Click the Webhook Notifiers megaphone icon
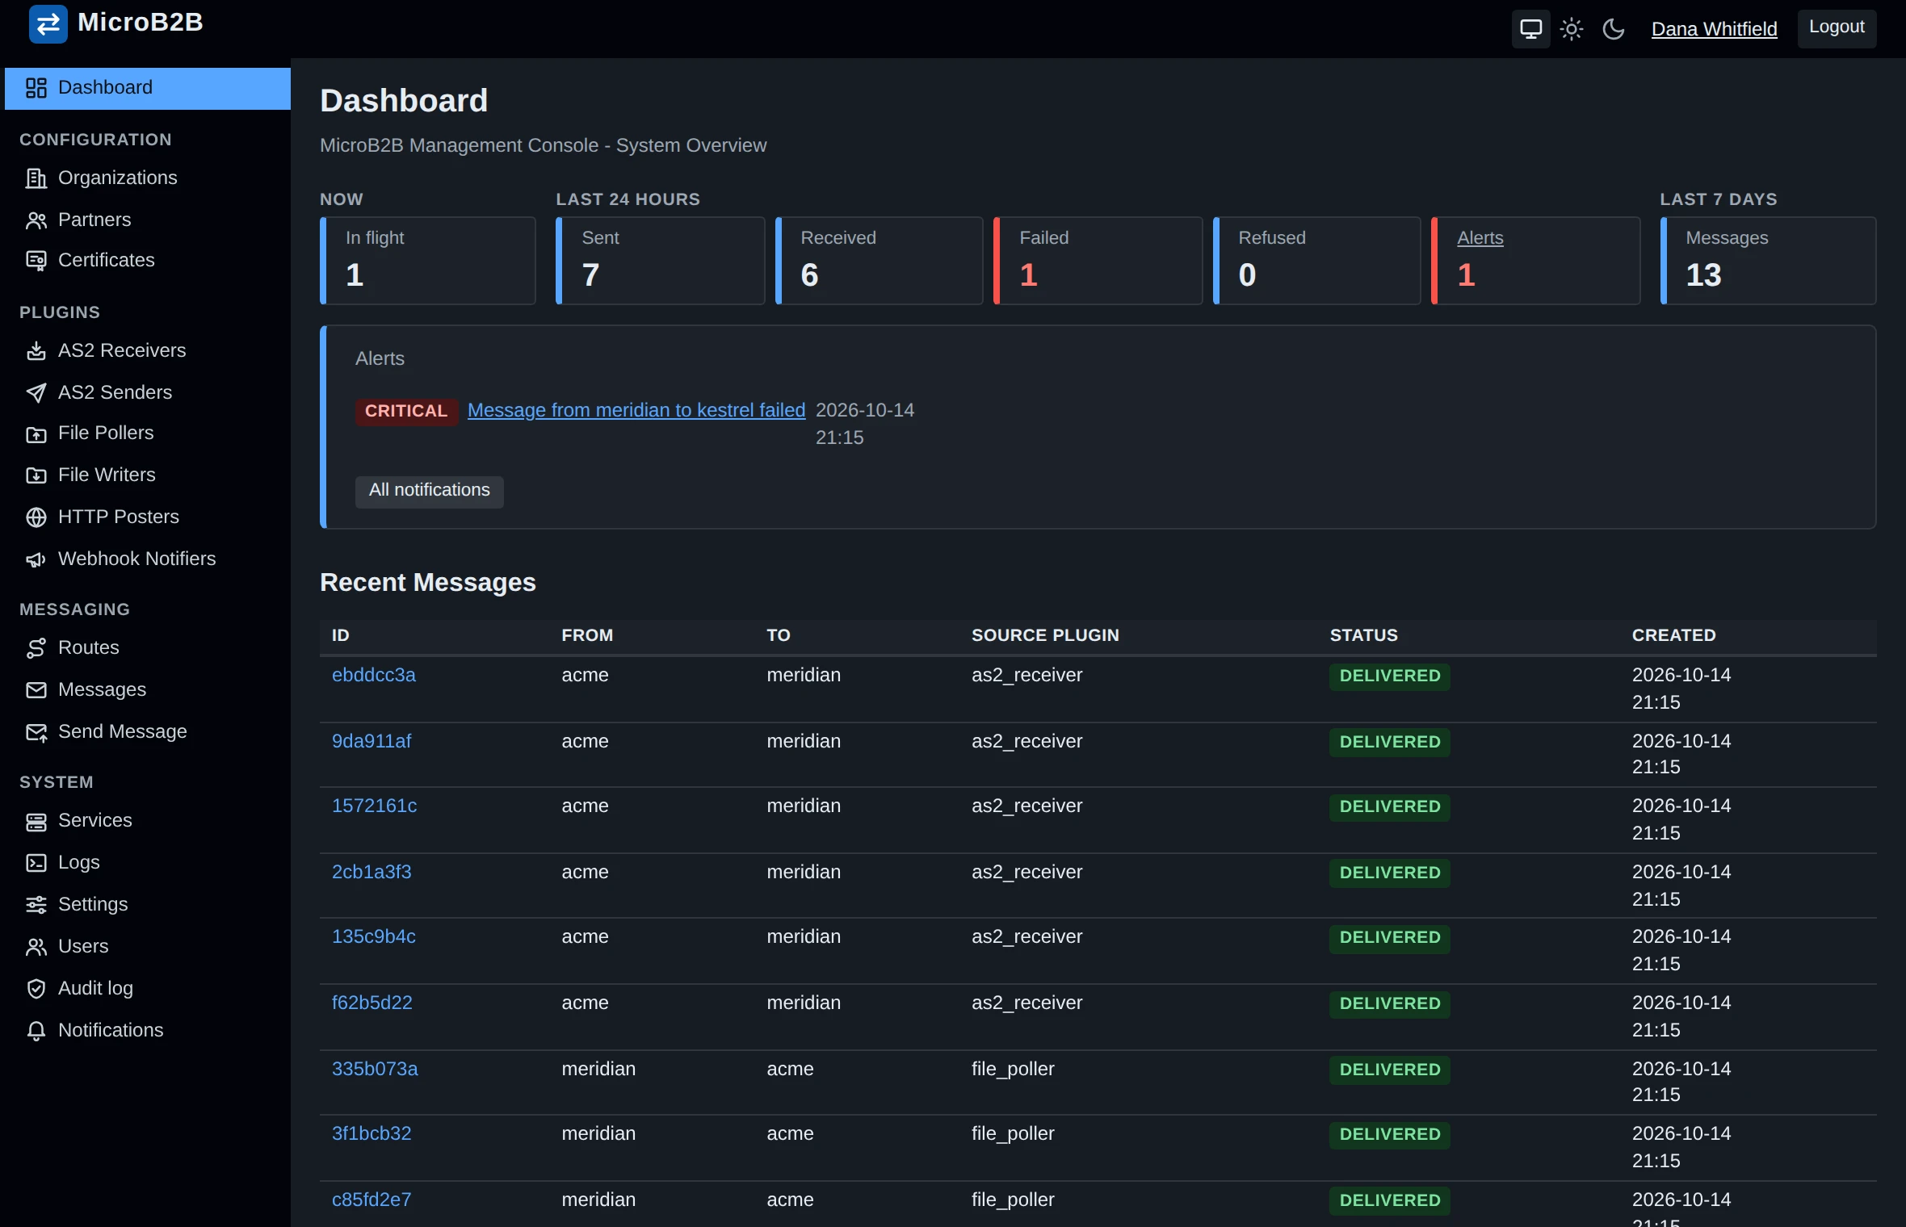1906x1227 pixels. pos(36,559)
